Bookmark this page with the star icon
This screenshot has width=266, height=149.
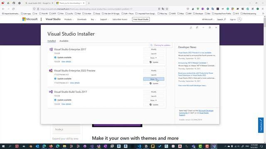pyautogui.click(x=167, y=9)
